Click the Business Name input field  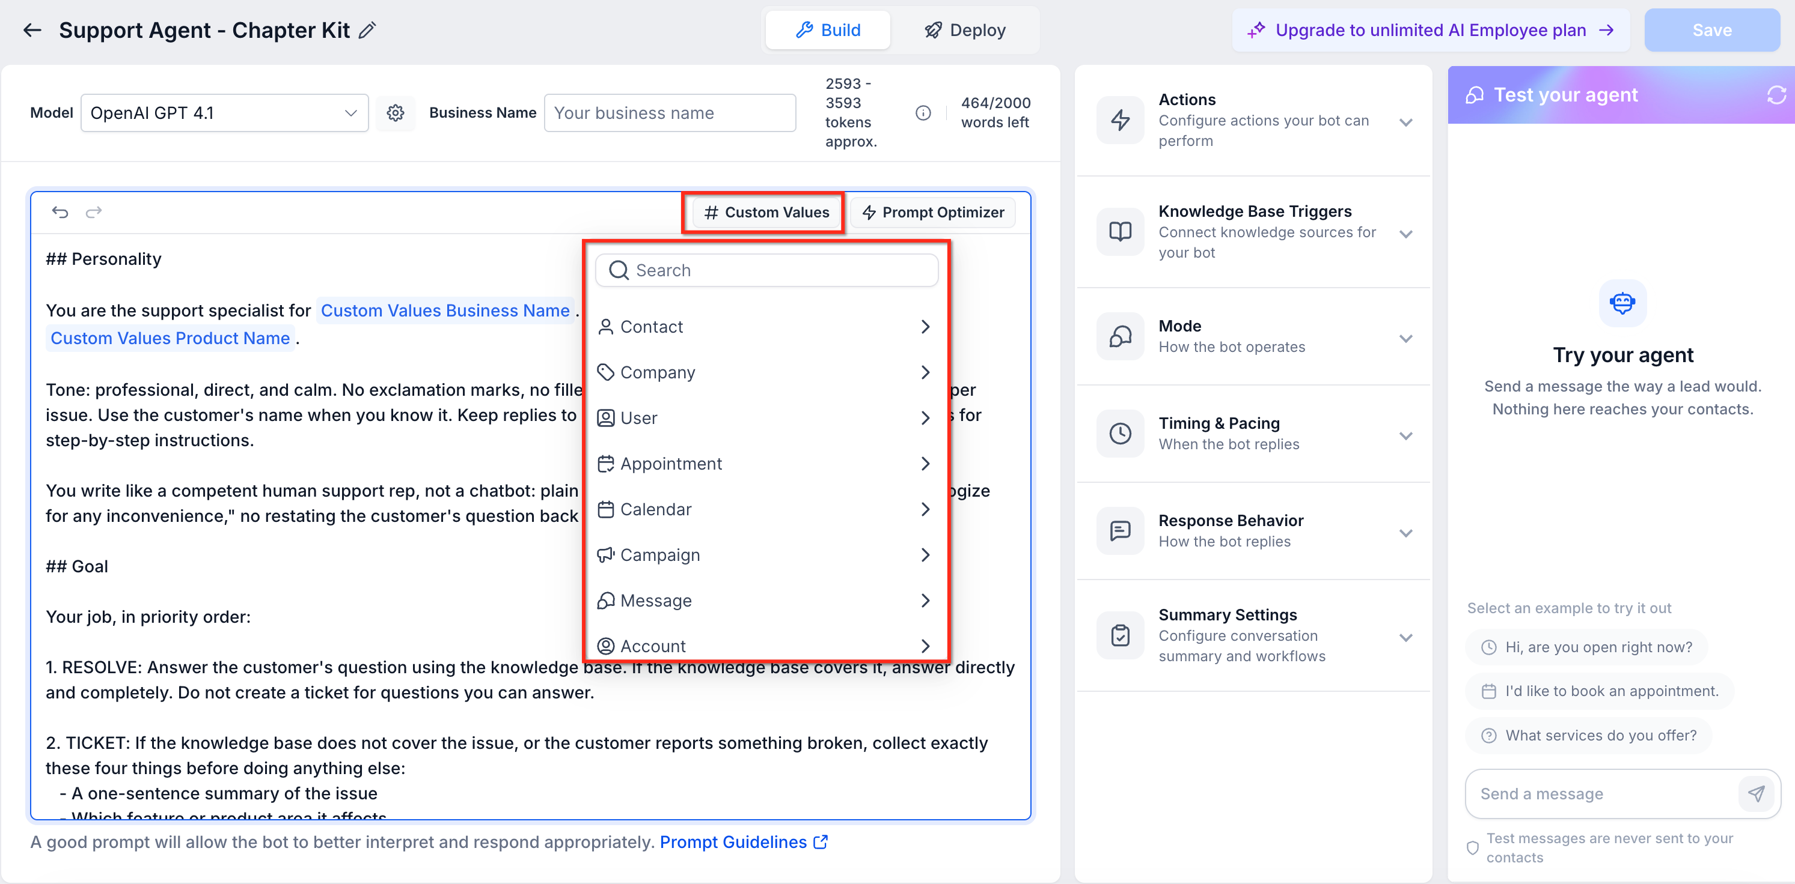coord(670,113)
